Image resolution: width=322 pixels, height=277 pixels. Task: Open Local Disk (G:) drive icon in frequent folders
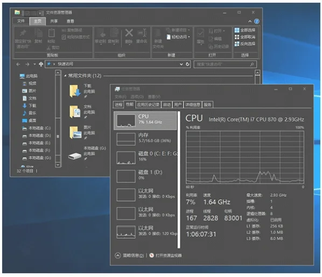(x=75, y=156)
